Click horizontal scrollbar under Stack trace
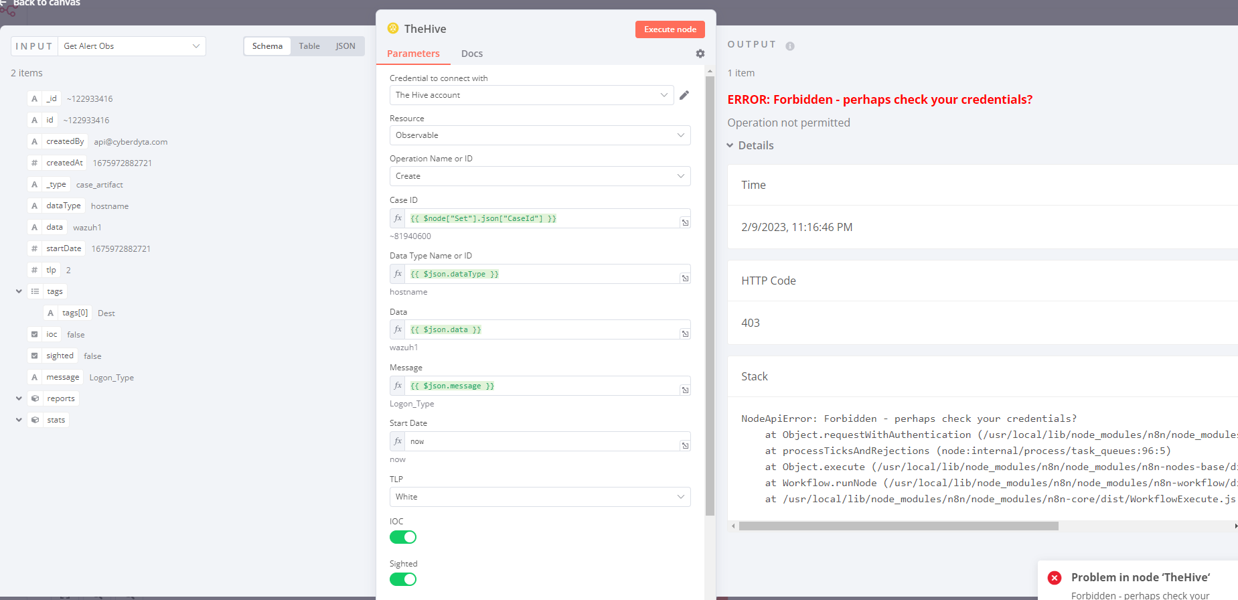The width and height of the screenshot is (1238, 600). tap(898, 526)
